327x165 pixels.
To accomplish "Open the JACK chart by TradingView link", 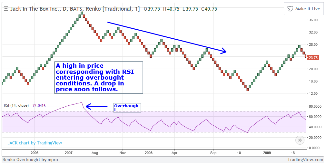I will tap(35, 143).
